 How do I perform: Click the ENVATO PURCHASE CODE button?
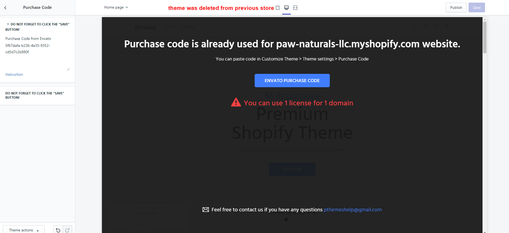click(x=292, y=81)
